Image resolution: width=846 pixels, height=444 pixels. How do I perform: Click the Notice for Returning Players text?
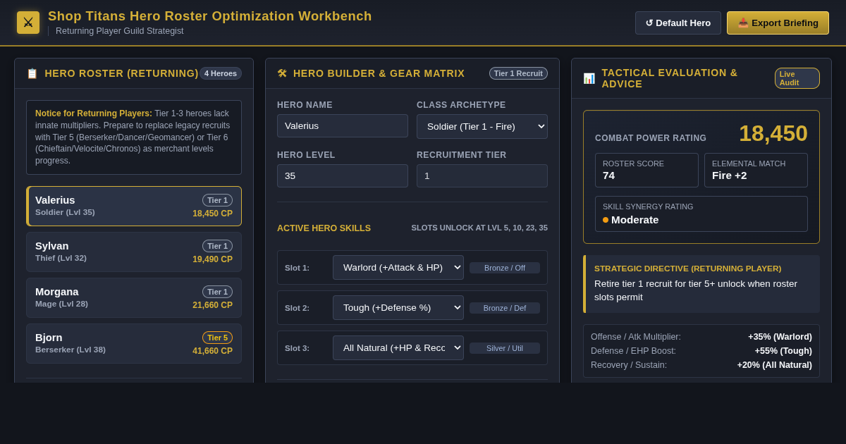click(94, 113)
